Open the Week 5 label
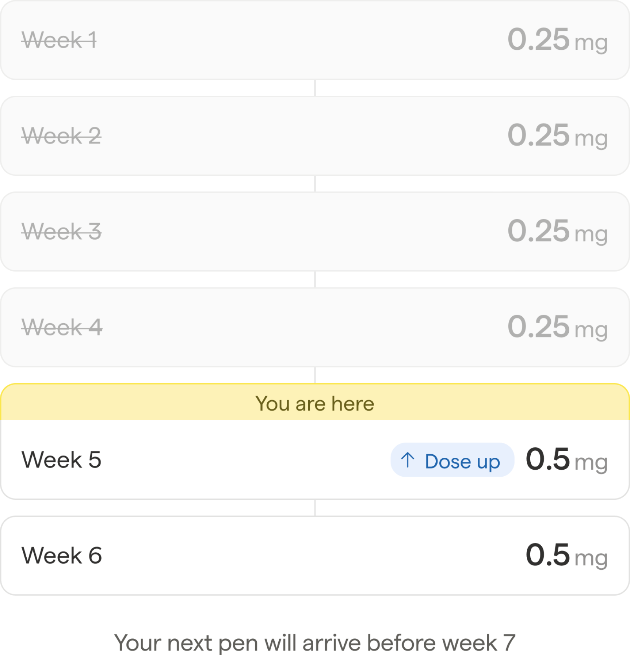630x656 pixels. (x=62, y=460)
